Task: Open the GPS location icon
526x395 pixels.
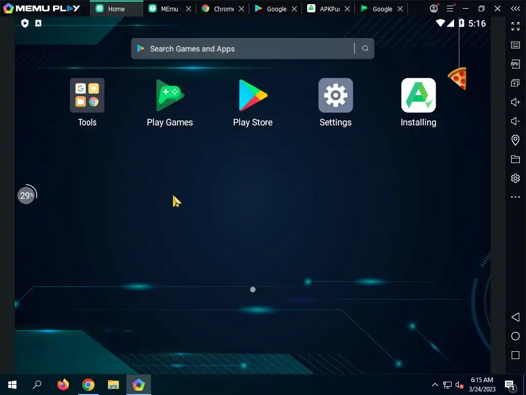Action: click(515, 140)
